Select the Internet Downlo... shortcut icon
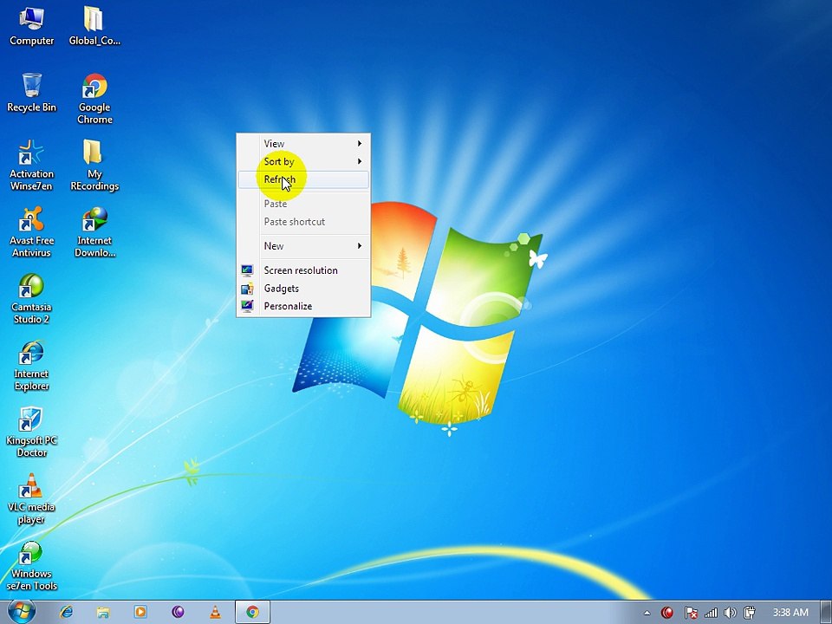Image resolution: width=832 pixels, height=624 pixels. tap(94, 232)
